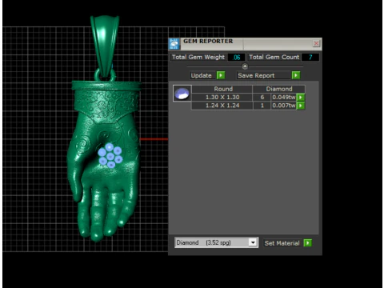Click the Round column header
This screenshot has height=288, width=384.
click(223, 89)
